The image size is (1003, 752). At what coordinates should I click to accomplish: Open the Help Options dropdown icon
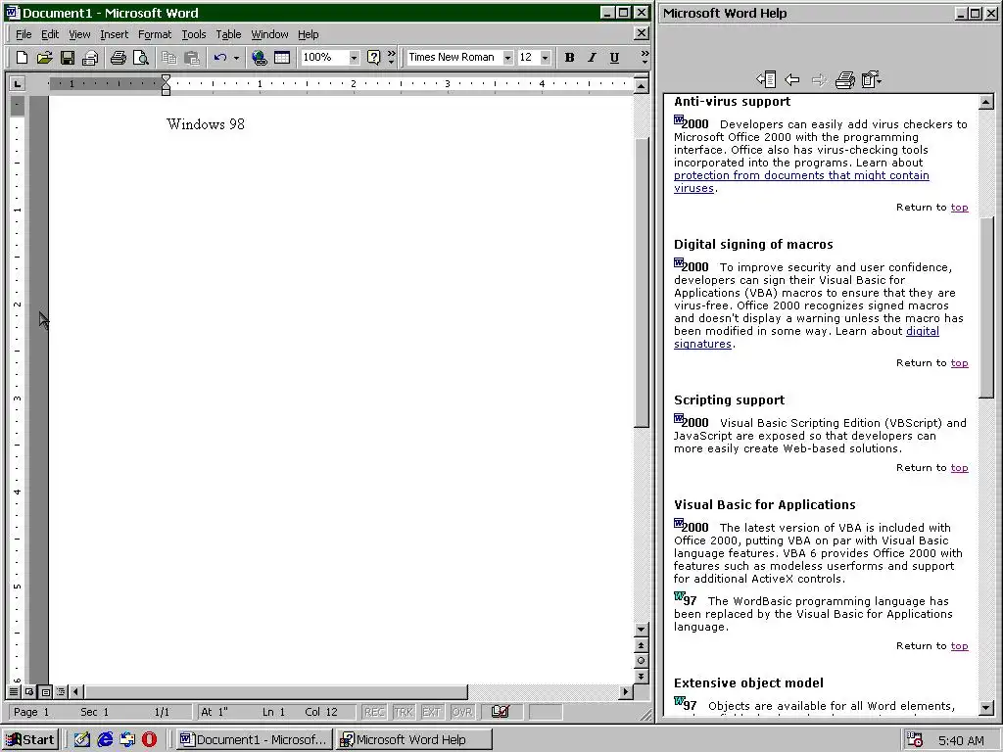coord(871,80)
